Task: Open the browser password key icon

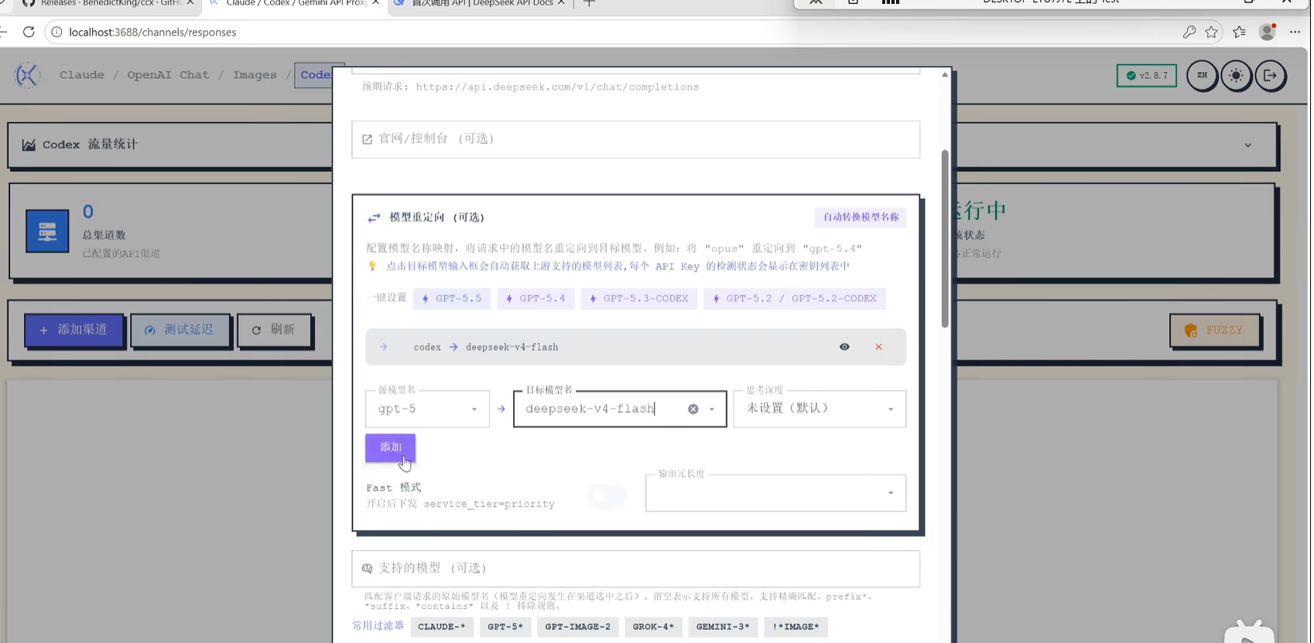Action: coord(1189,32)
